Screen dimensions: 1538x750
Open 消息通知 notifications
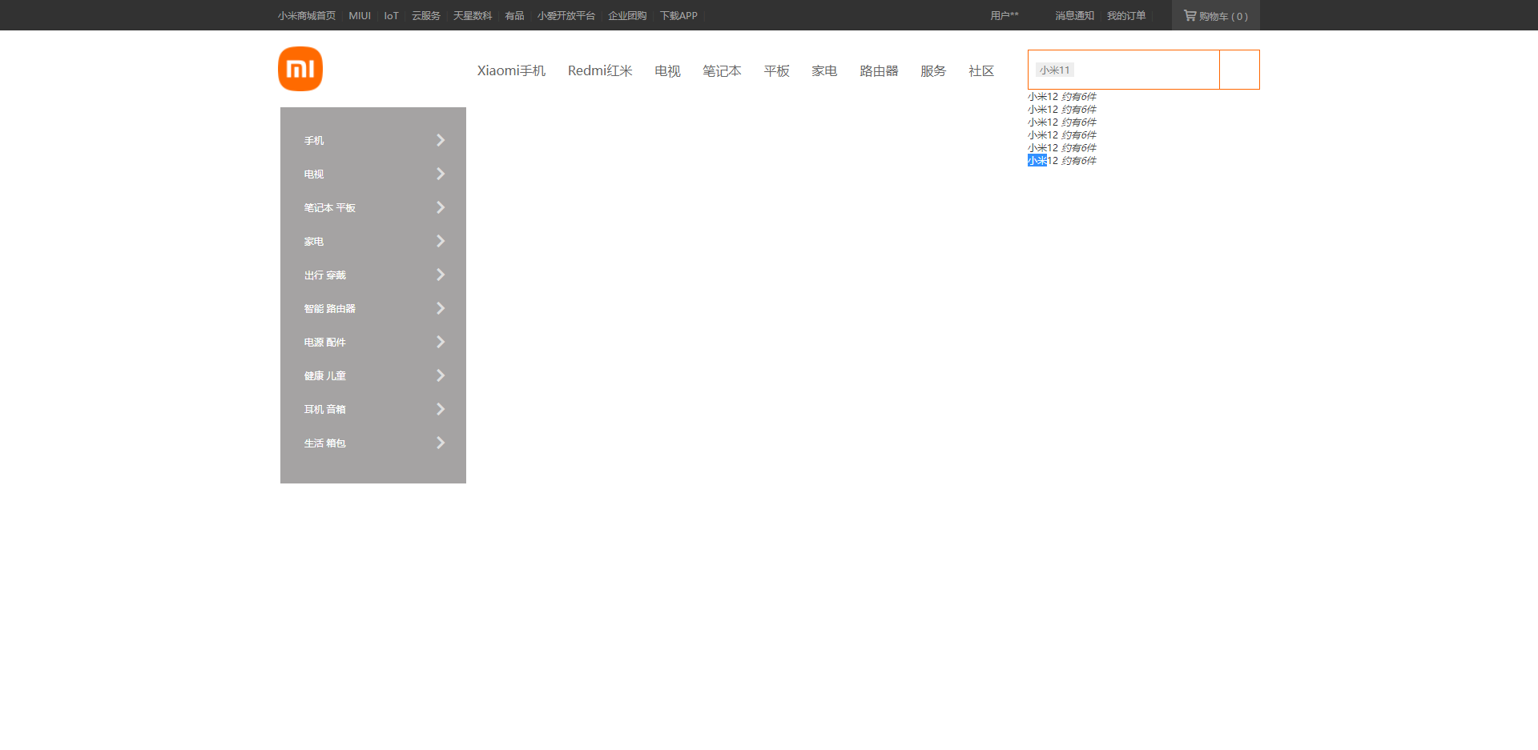click(1073, 15)
